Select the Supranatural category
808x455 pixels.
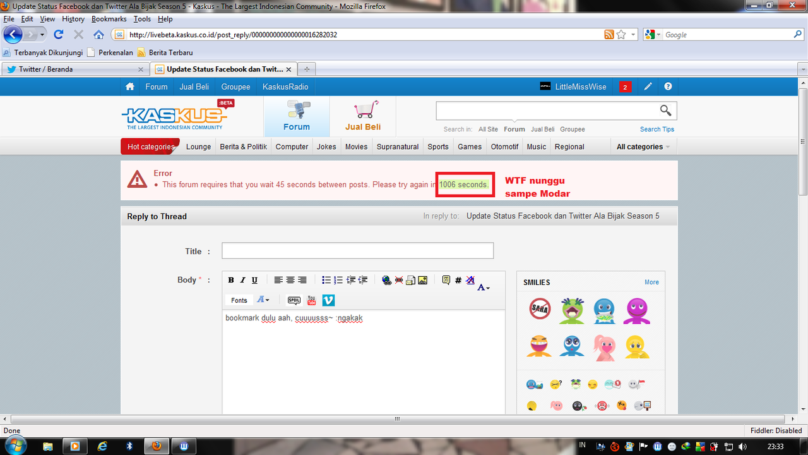pyautogui.click(x=398, y=147)
